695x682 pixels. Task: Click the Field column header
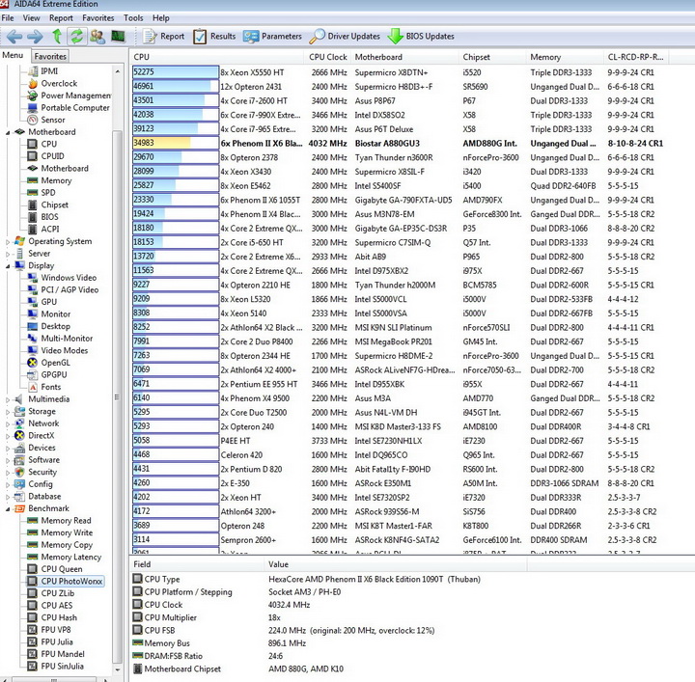tap(197, 564)
